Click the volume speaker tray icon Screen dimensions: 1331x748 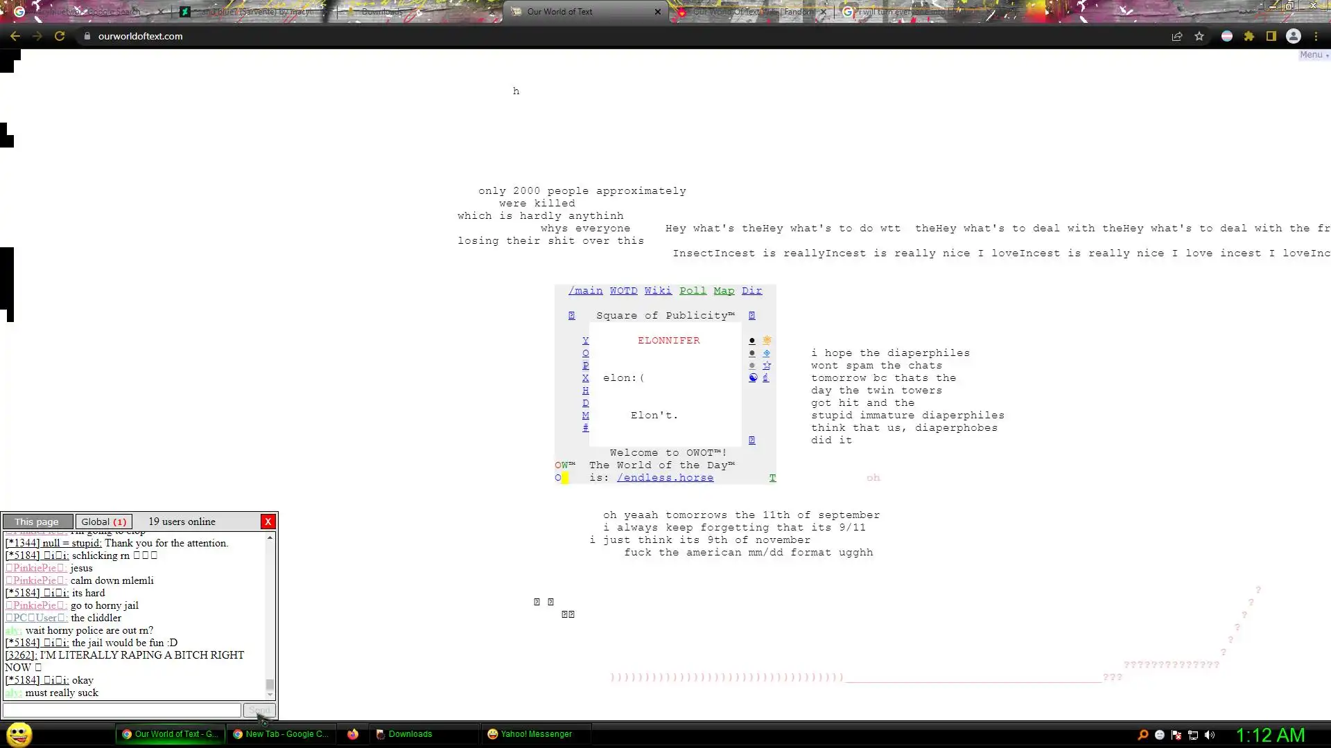pos(1210,735)
